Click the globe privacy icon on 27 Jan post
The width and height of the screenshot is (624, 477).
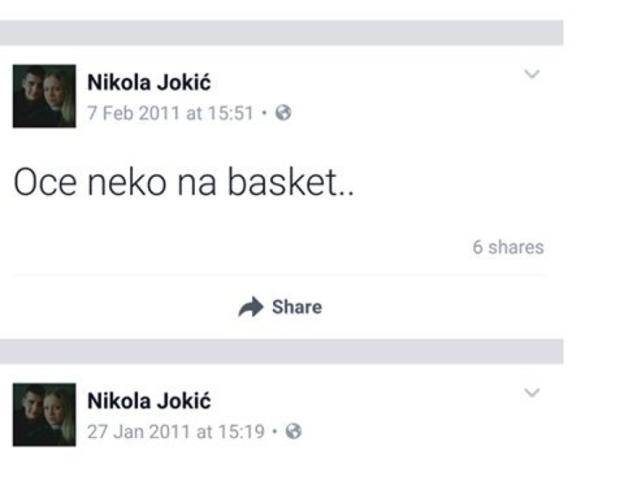pos(294,432)
